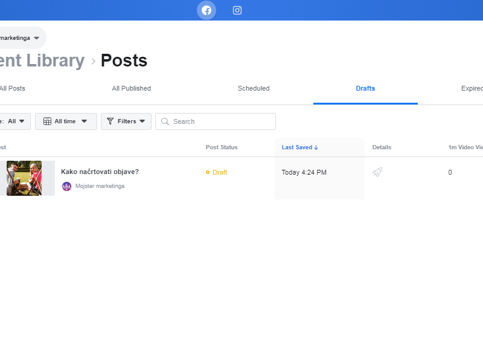Click the magnifier icon in Search box
483x342 pixels.
tap(165, 121)
